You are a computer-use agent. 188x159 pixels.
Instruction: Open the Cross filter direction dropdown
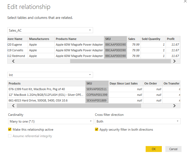tap(138, 121)
